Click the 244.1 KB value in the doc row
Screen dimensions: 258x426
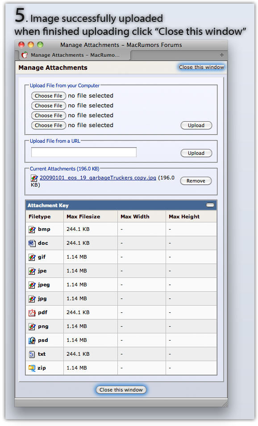[78, 243]
